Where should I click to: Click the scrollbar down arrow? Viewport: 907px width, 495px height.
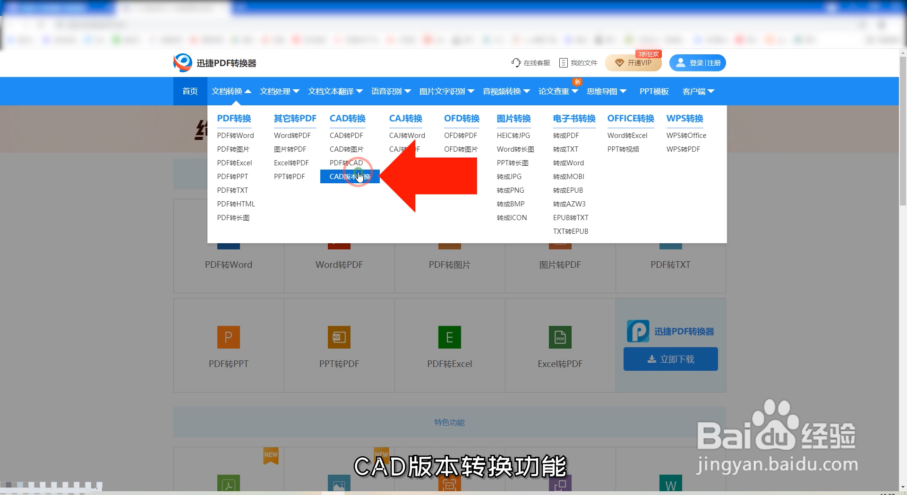tap(903, 487)
